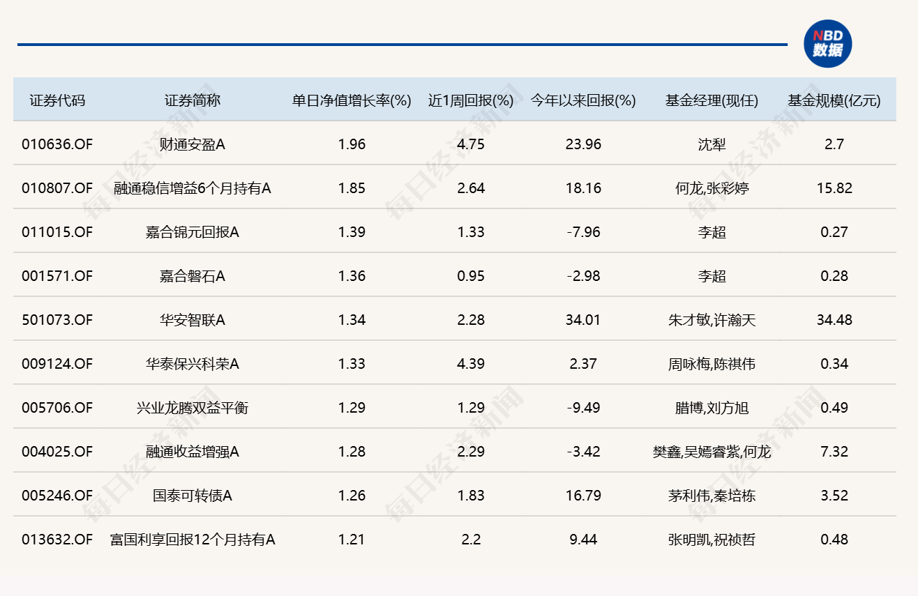The width and height of the screenshot is (918, 596).
Task: Click managers 何龙,张彩婷
Action: (712, 188)
